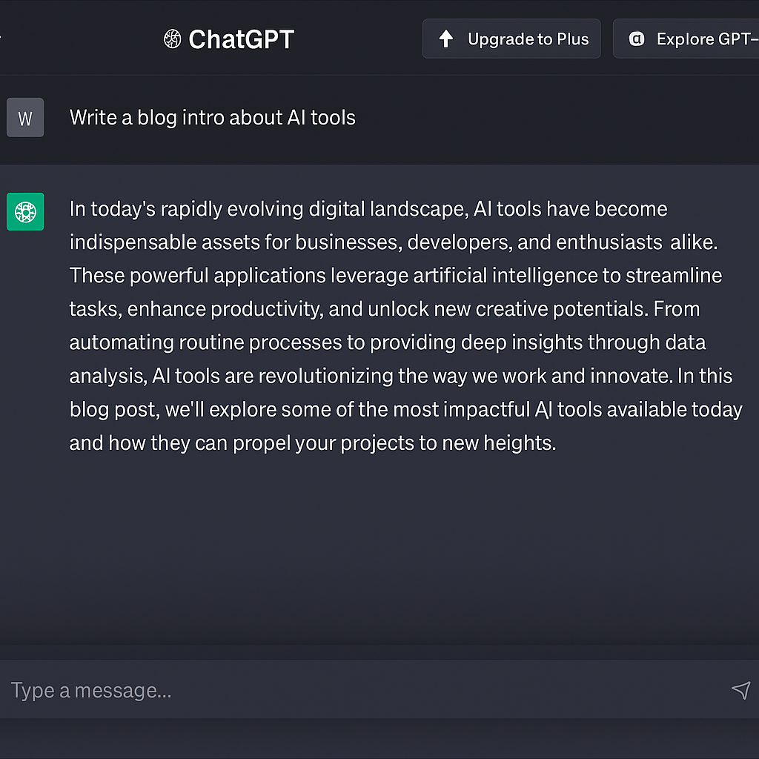Click the ChatGPT title text

coord(241,39)
